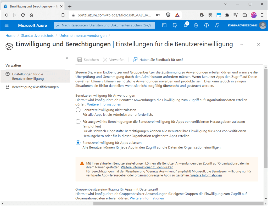Navigate to Home breadcrumb
Screen dimensions: 268x206
tap(10, 36)
